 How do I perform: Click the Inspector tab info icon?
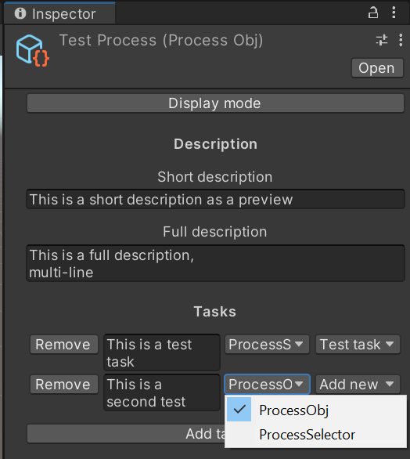[x=20, y=13]
